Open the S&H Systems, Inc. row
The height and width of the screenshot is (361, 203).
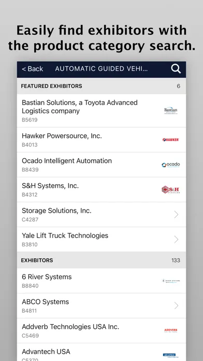[102, 190]
